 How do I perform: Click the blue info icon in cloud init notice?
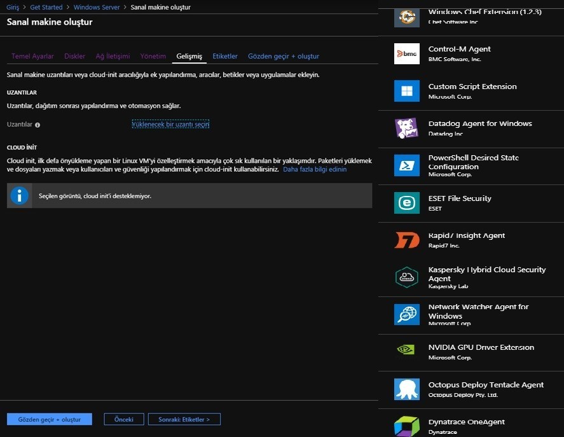[x=20, y=196]
